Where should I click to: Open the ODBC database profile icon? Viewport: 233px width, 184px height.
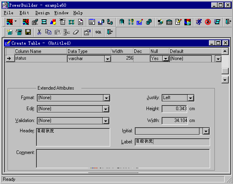point(122,22)
